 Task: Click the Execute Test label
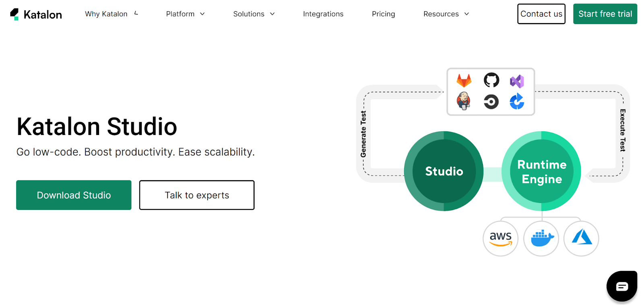click(623, 130)
